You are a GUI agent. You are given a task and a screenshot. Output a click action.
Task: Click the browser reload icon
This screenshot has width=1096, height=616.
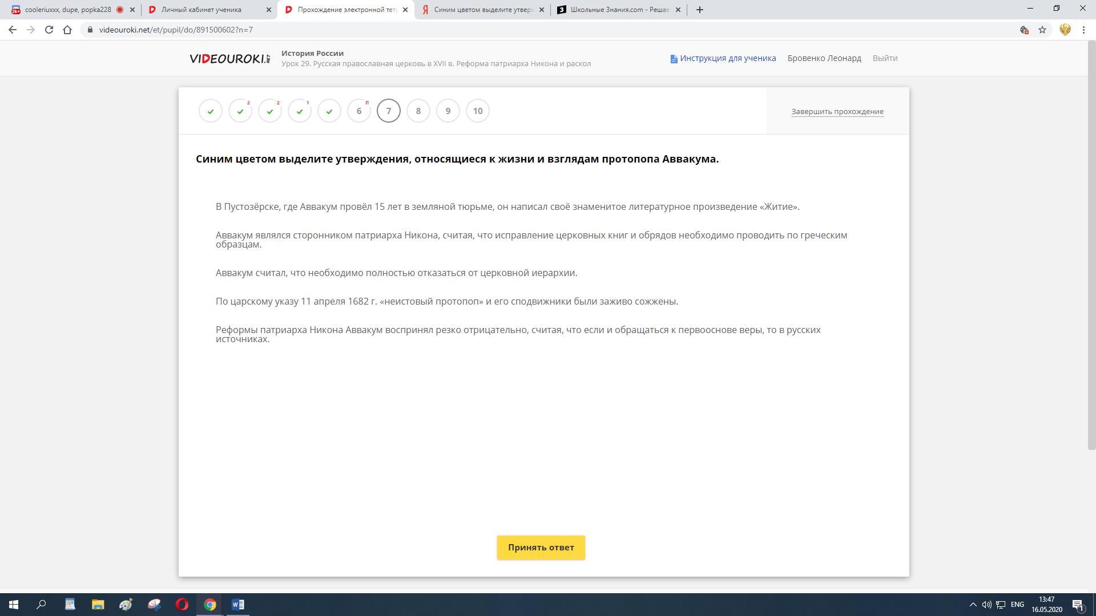[x=49, y=30]
